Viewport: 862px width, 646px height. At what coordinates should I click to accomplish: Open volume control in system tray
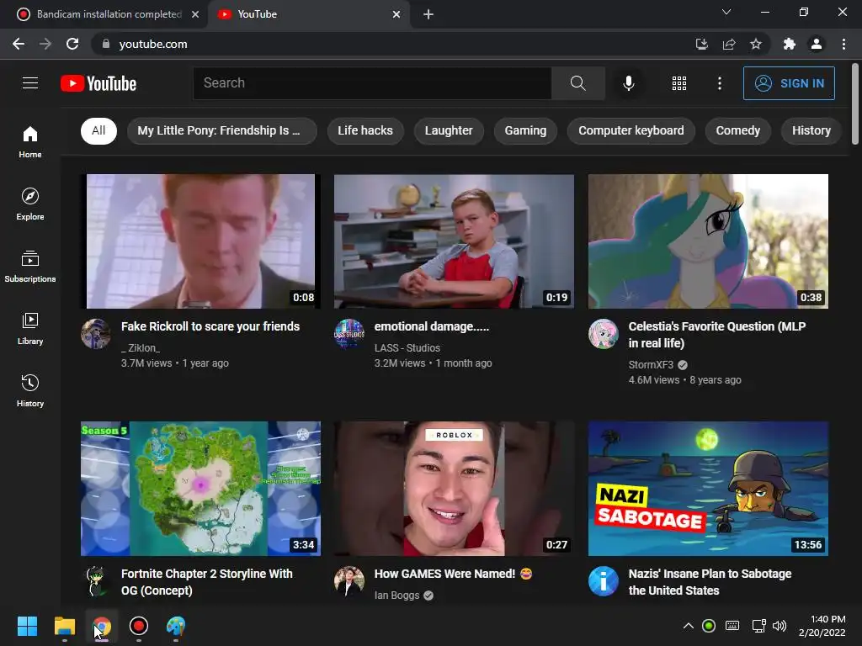779,626
